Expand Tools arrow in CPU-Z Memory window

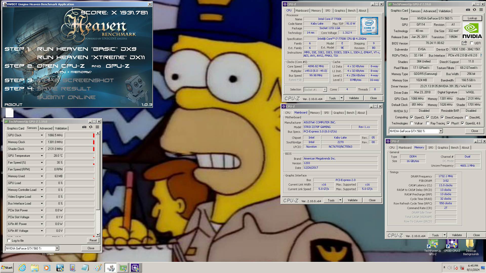pyautogui.click(x=444, y=235)
